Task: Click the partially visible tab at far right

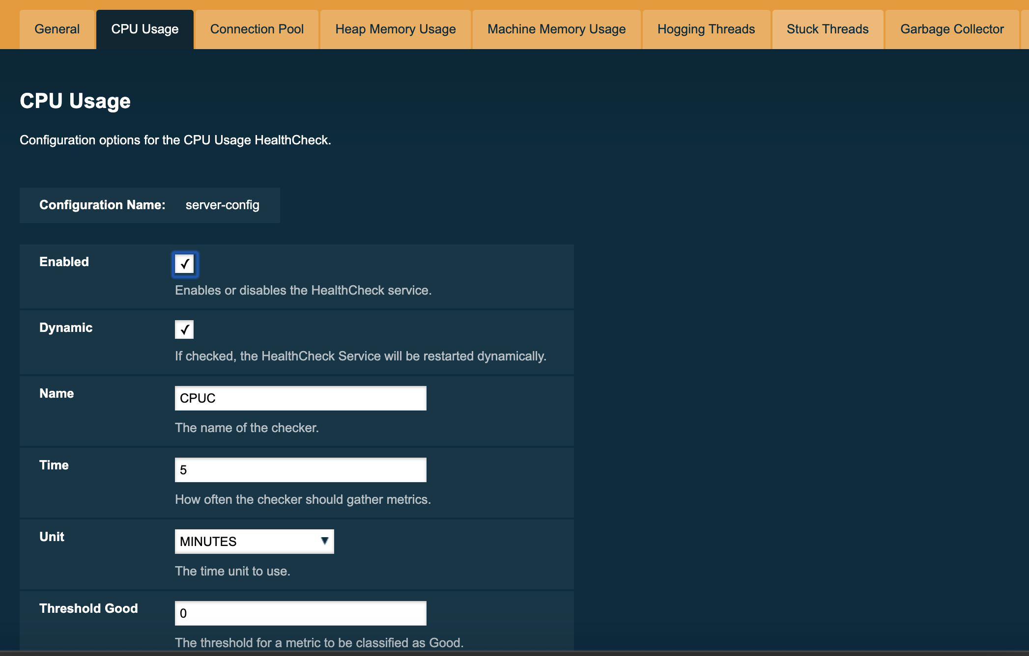Action: (1026, 29)
